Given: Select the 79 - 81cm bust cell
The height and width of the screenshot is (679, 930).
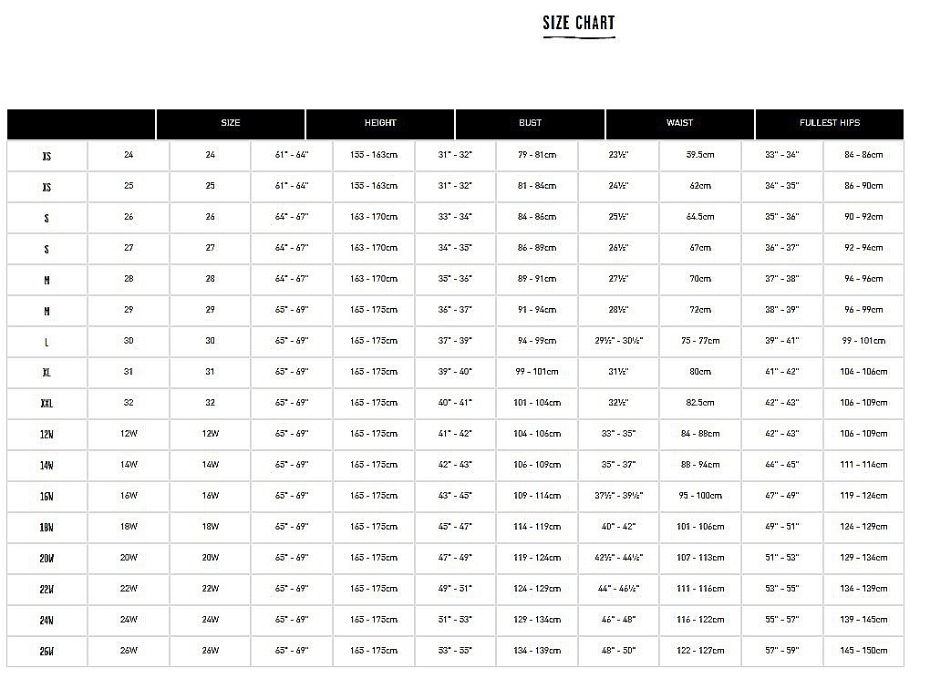Looking at the screenshot, I should point(536,155).
